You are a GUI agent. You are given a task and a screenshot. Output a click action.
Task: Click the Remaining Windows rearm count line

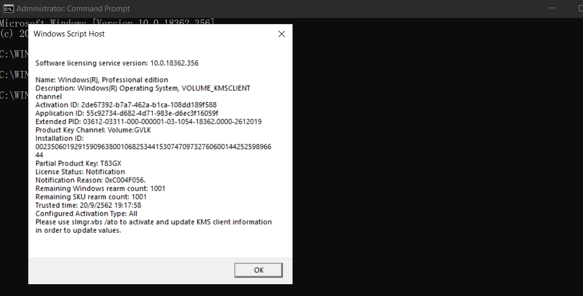pyautogui.click(x=100, y=189)
